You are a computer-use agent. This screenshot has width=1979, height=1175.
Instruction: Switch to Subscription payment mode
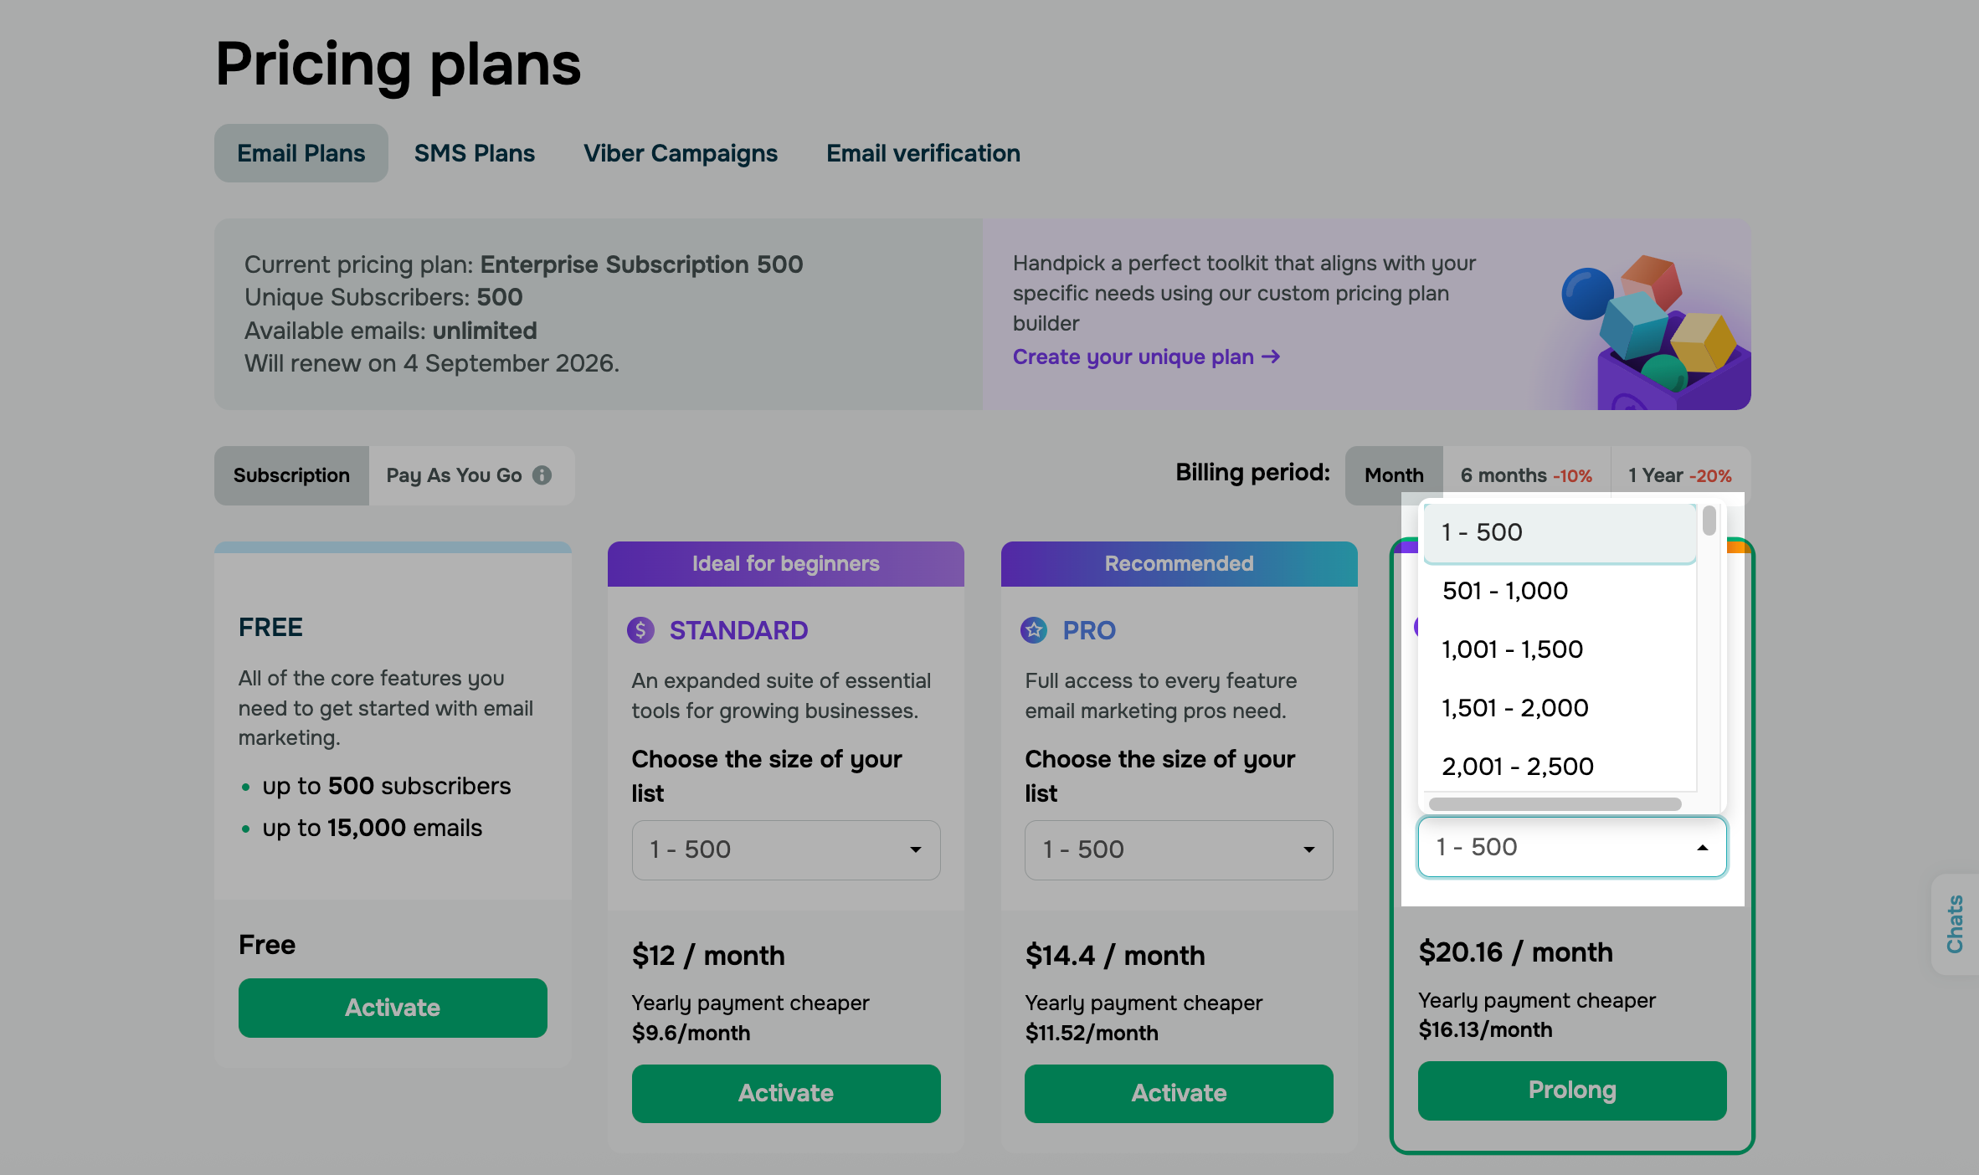(291, 475)
